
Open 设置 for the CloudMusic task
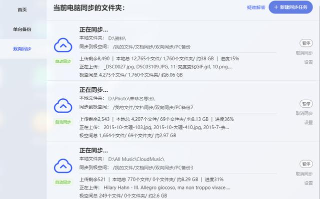click(x=308, y=183)
